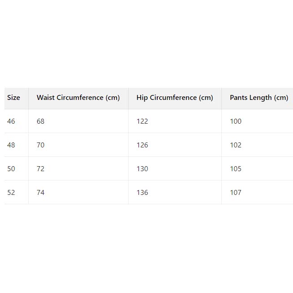Click the pants length value 107
The height and width of the screenshot is (293, 293).
tap(236, 193)
